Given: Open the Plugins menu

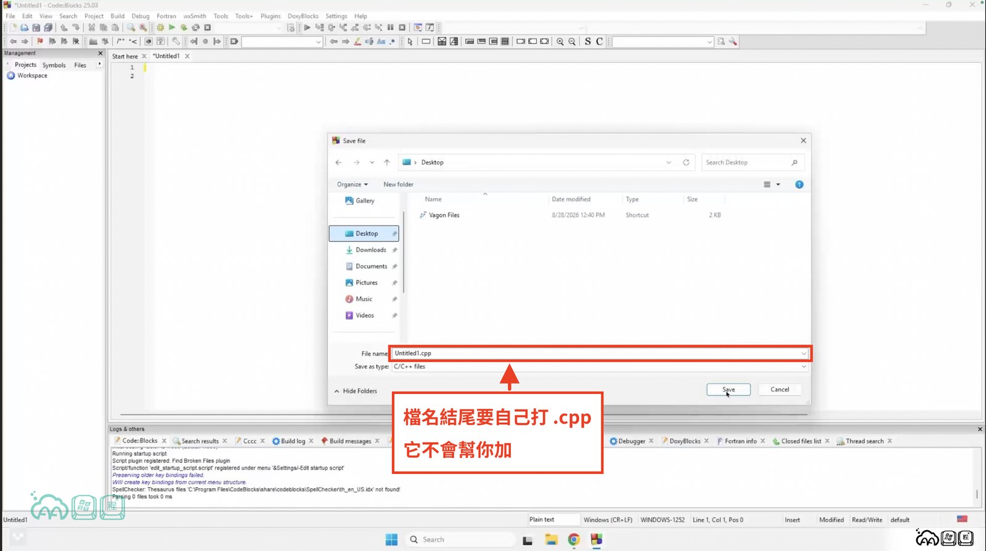Looking at the screenshot, I should [271, 16].
